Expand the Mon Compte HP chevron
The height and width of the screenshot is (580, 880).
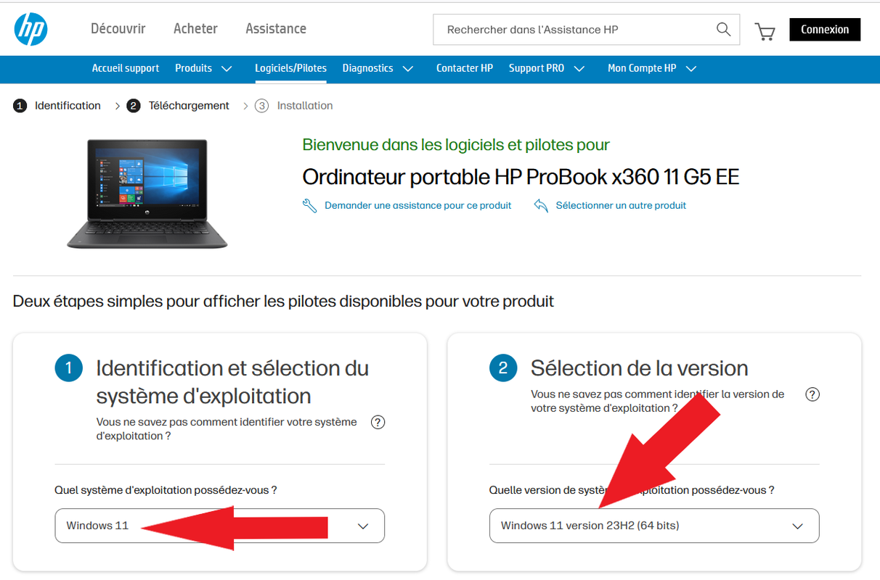691,69
